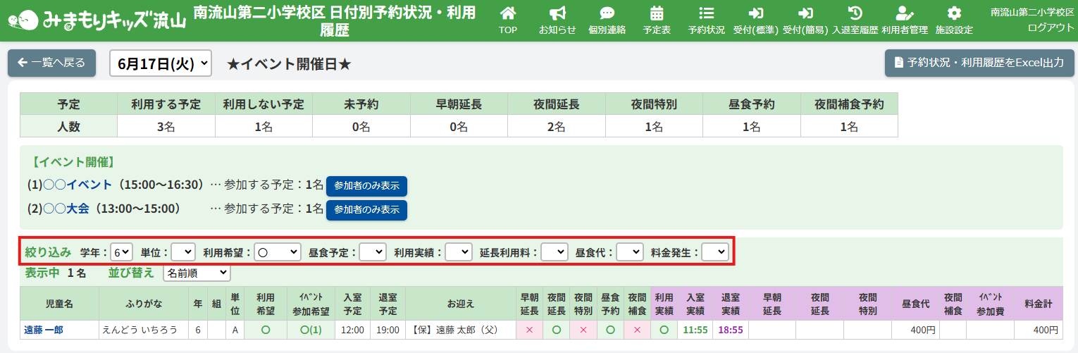Export 予約状況・利用履歴 to Excel
The height and width of the screenshot is (353, 1078).
pyautogui.click(x=979, y=63)
